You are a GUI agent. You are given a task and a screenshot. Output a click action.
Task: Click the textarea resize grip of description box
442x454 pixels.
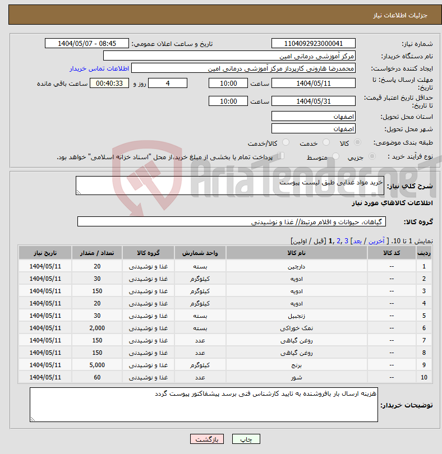79,192
